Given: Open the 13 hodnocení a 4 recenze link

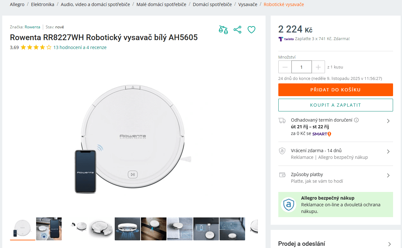Looking at the screenshot, I should pyautogui.click(x=80, y=47).
